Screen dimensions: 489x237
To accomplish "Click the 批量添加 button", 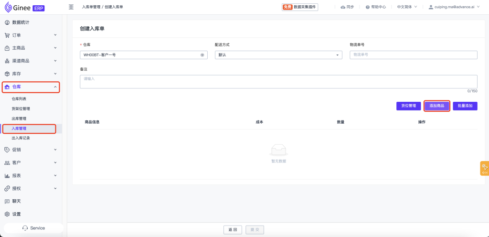I will pyautogui.click(x=465, y=106).
